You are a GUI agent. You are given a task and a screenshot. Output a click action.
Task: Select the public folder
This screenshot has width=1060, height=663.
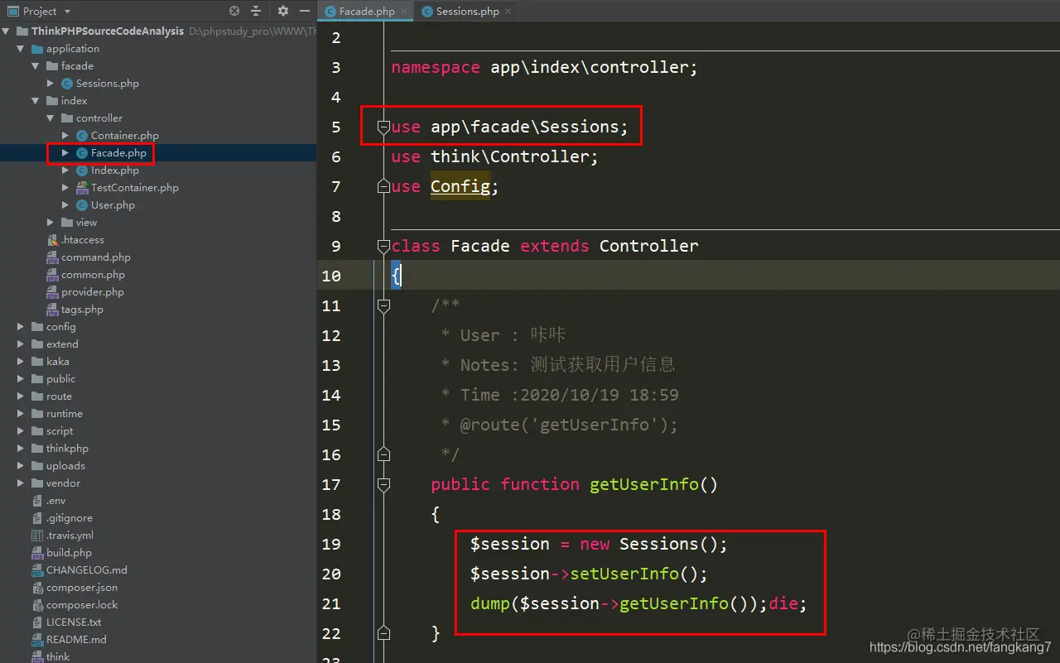click(60, 379)
